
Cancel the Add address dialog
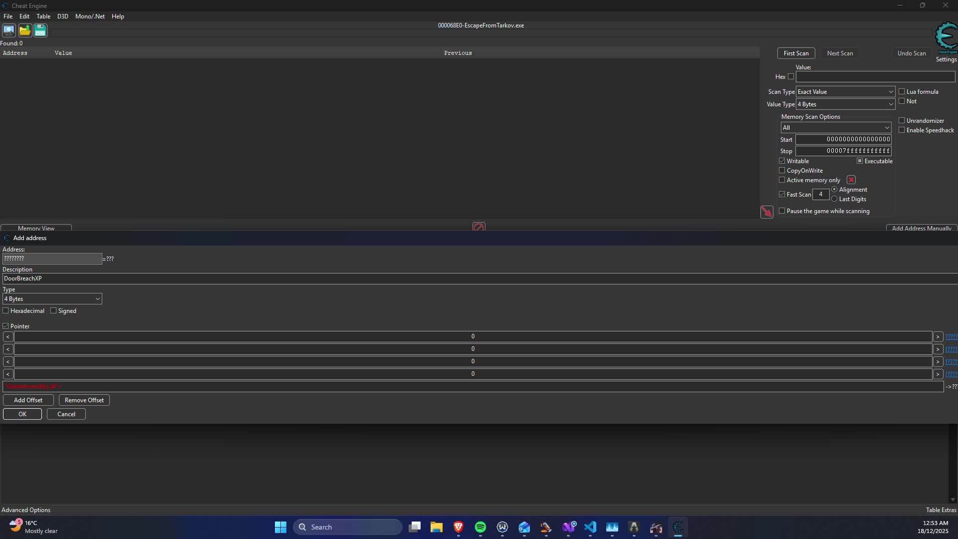66,414
